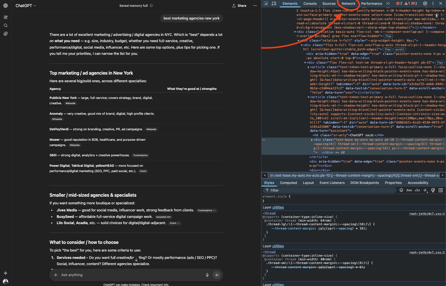Toggle the :hov element state panel
This screenshot has height=286, width=446.
coord(409,190)
